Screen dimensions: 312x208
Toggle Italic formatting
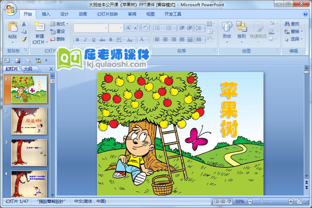coord(85,40)
